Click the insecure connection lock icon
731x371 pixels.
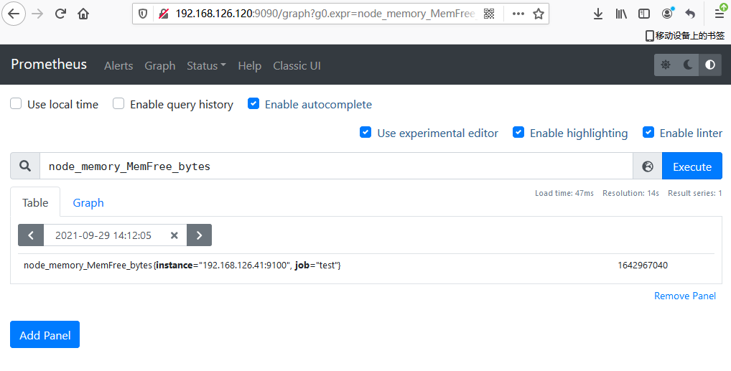pyautogui.click(x=163, y=14)
